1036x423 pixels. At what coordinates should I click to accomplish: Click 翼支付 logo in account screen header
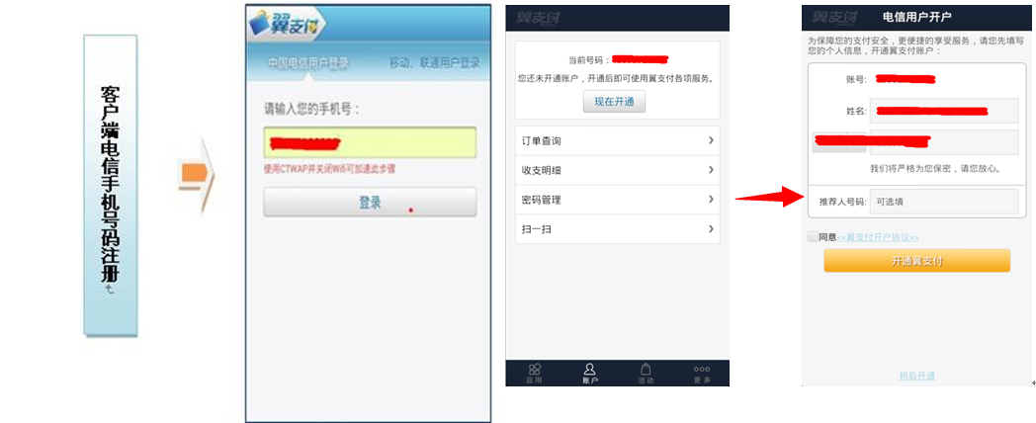tap(538, 17)
